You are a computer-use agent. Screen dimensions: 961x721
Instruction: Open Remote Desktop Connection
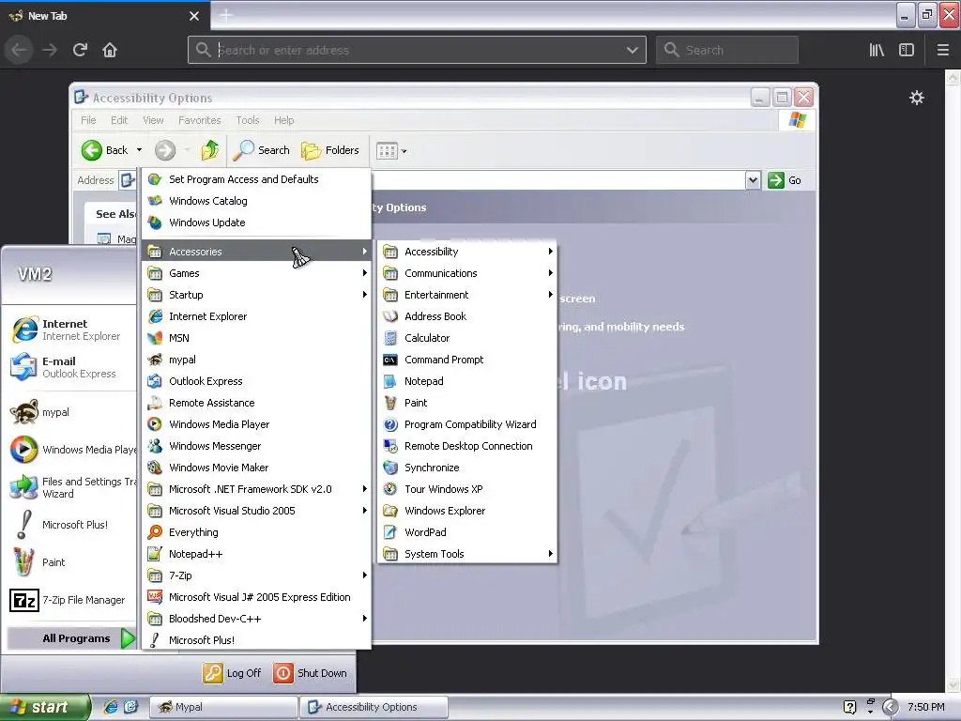(467, 446)
